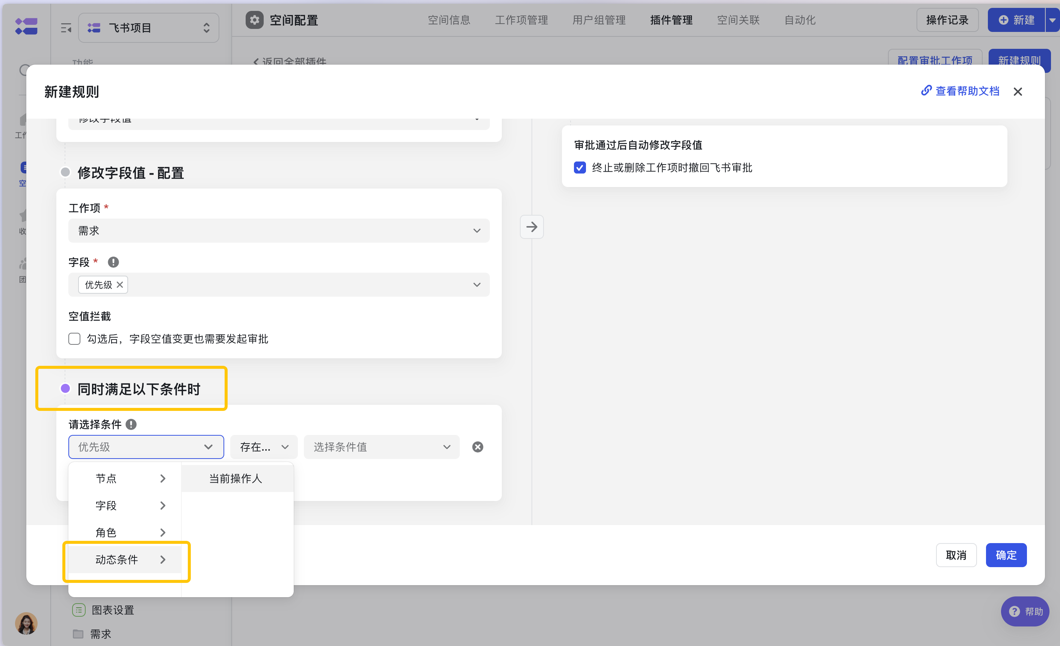This screenshot has height=646, width=1060.
Task: Open the 存在... operator dropdown
Action: pyautogui.click(x=264, y=447)
